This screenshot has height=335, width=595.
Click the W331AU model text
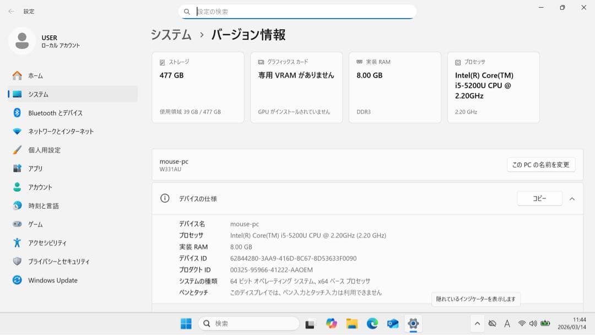(170, 169)
